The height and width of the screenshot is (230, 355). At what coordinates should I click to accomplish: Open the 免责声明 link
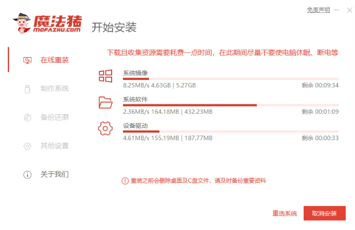click(317, 10)
